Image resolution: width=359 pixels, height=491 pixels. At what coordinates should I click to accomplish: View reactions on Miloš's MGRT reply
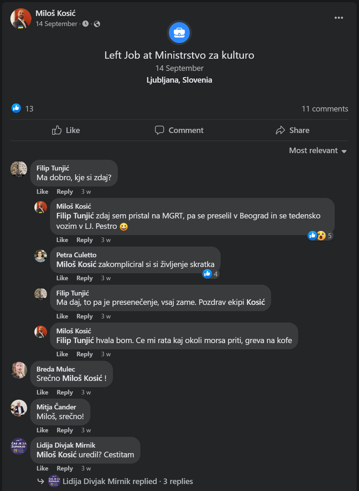(x=320, y=236)
